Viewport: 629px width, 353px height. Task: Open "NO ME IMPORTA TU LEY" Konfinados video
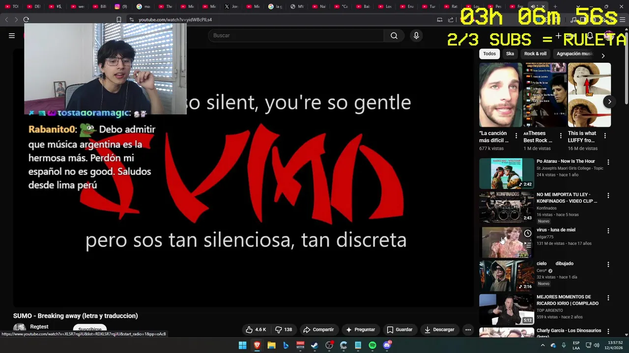pos(567,198)
